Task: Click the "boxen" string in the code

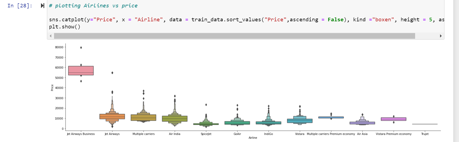Action: coord(383,20)
